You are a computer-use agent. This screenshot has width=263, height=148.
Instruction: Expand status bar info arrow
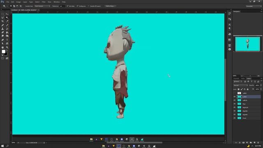click(44, 143)
